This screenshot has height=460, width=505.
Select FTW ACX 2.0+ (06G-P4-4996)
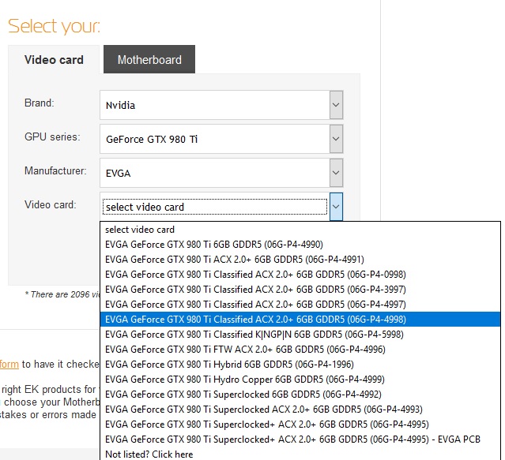coord(300,350)
